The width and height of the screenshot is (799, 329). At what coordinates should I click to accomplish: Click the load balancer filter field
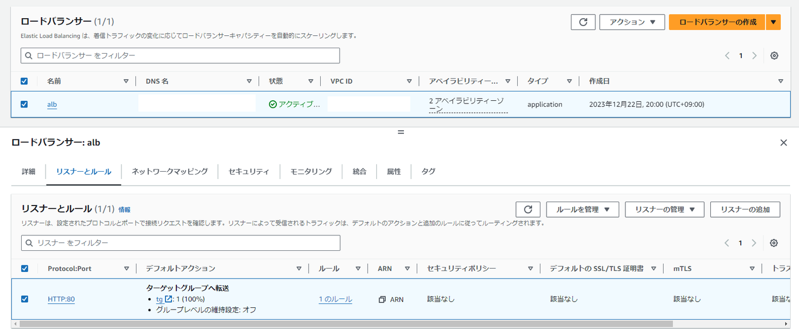tap(180, 55)
